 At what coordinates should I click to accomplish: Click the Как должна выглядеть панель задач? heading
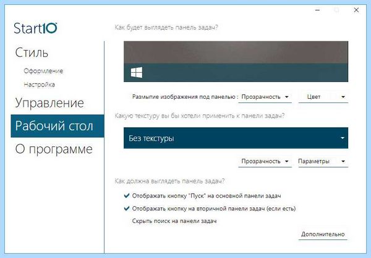[x=169, y=181]
